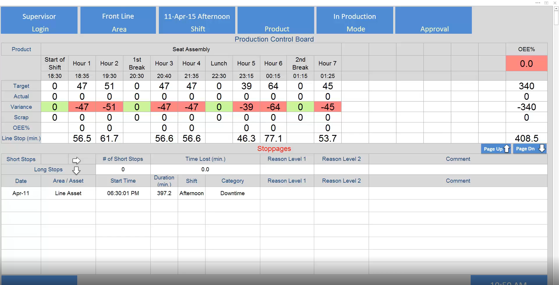Click the Long Stops down arrow icon
The image size is (559, 285).
(76, 170)
